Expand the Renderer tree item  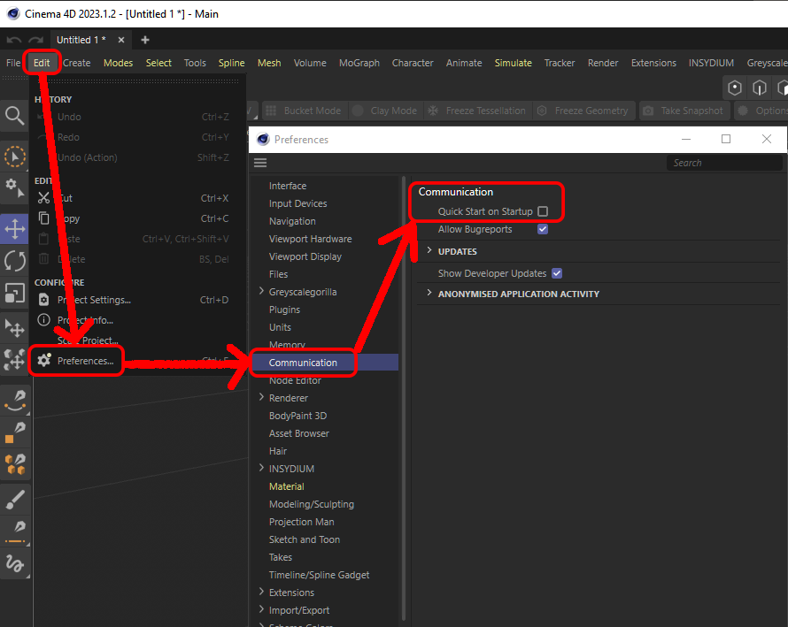[261, 397]
